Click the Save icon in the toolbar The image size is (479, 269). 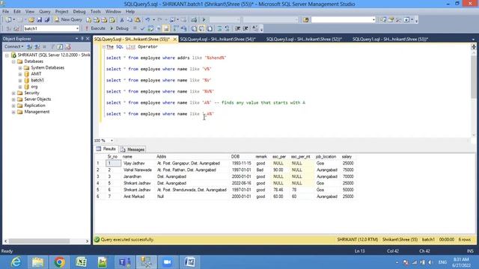40,19
